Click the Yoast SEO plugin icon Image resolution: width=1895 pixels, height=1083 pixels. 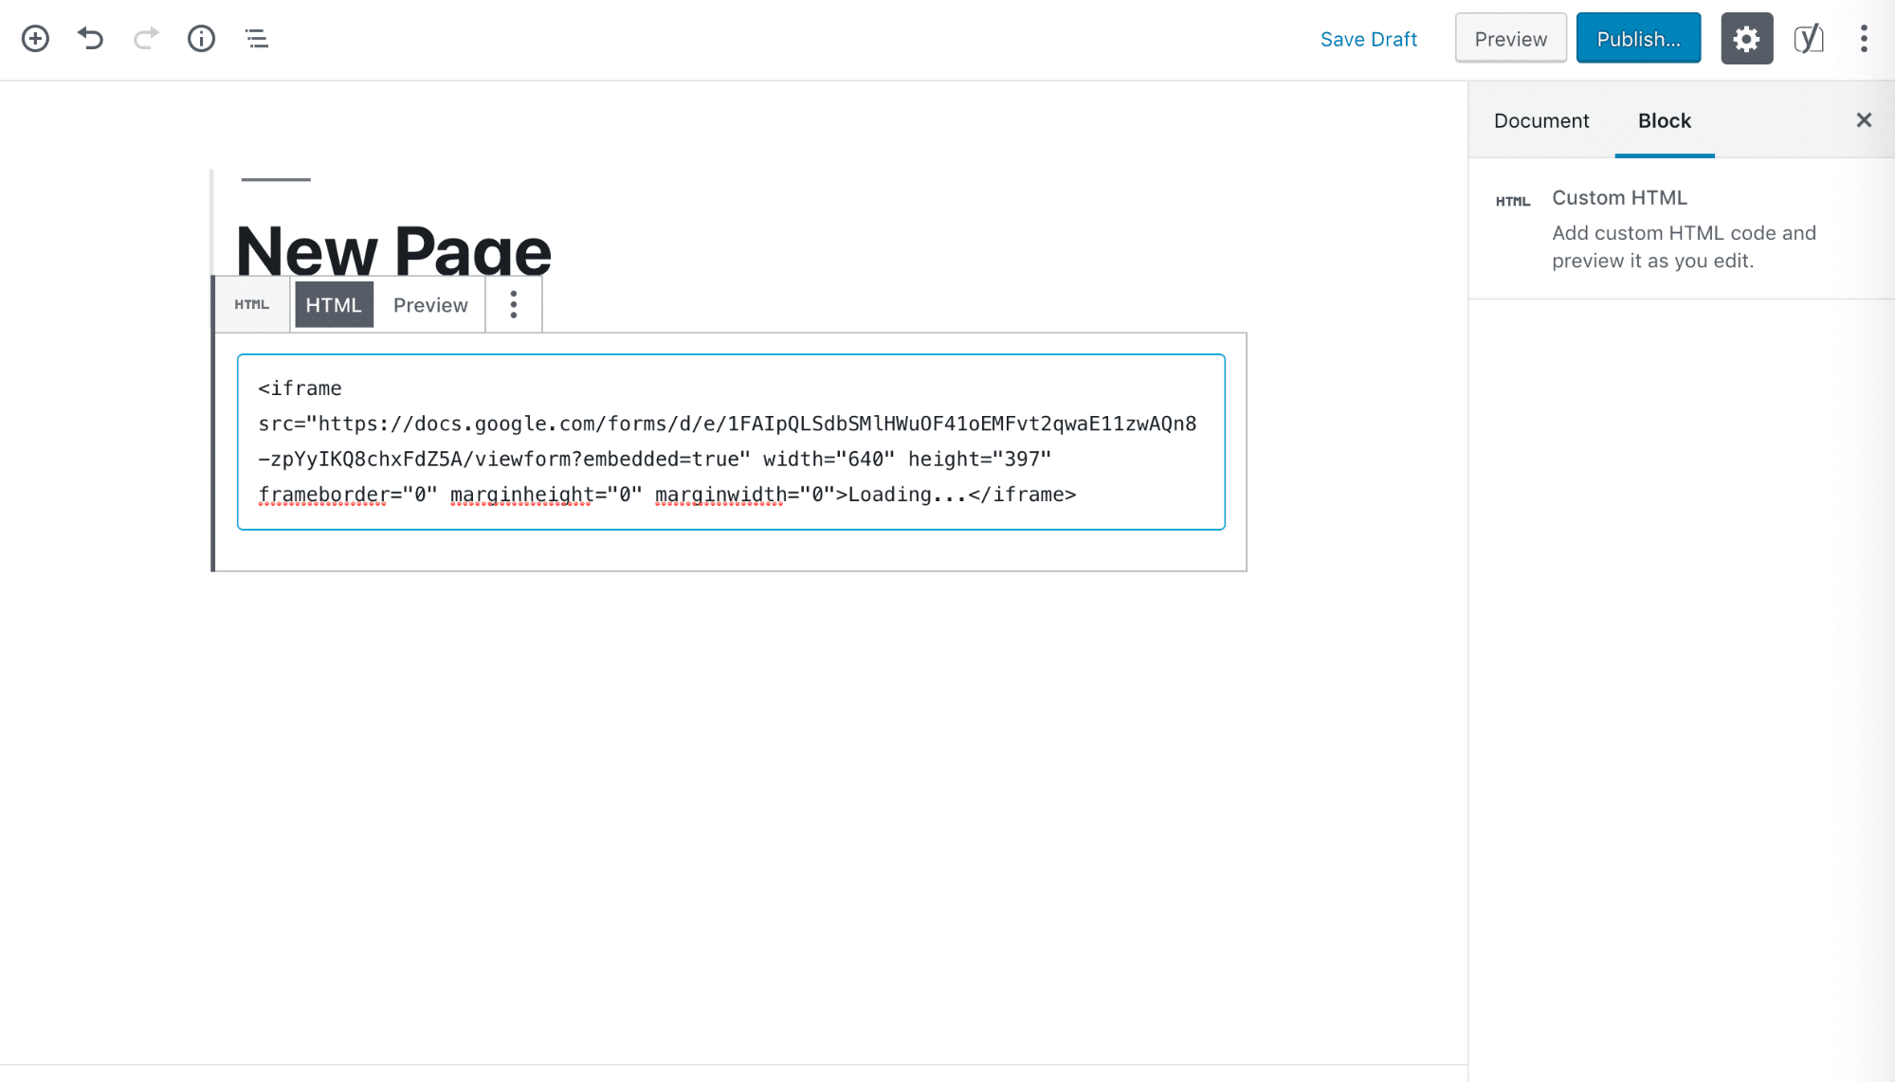[x=1809, y=38]
